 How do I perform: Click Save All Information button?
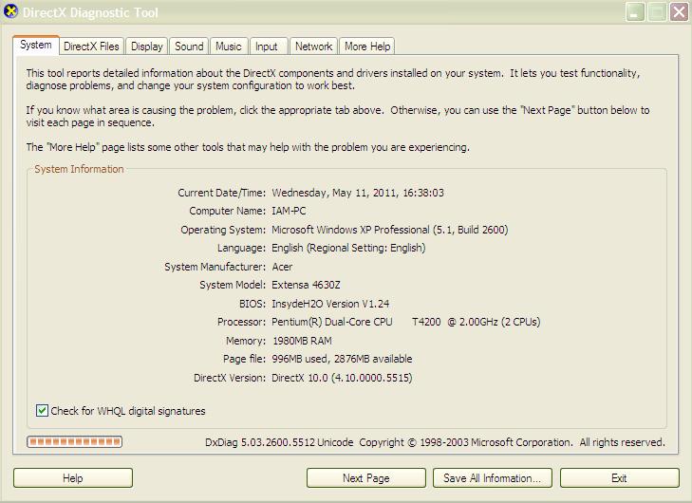(x=493, y=478)
